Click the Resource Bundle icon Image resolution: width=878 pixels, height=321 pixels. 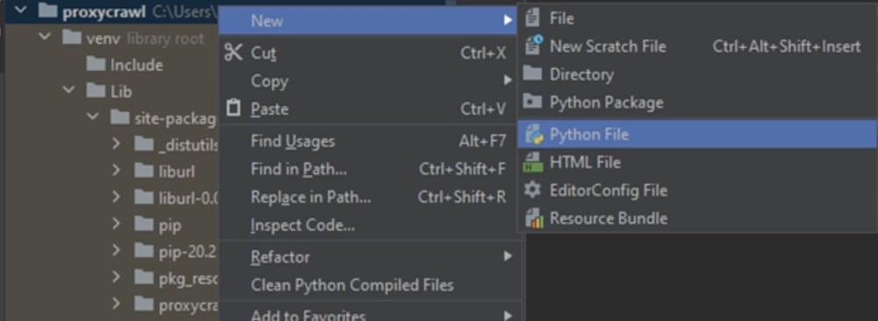point(533,218)
